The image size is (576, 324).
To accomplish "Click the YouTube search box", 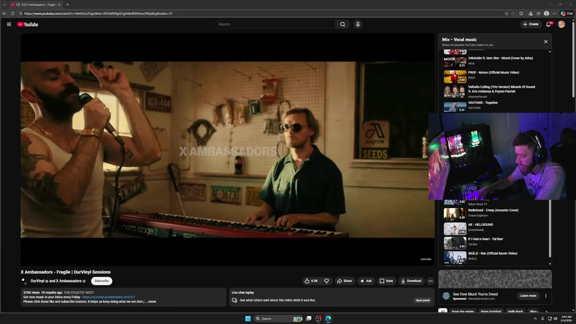I will coord(275,24).
